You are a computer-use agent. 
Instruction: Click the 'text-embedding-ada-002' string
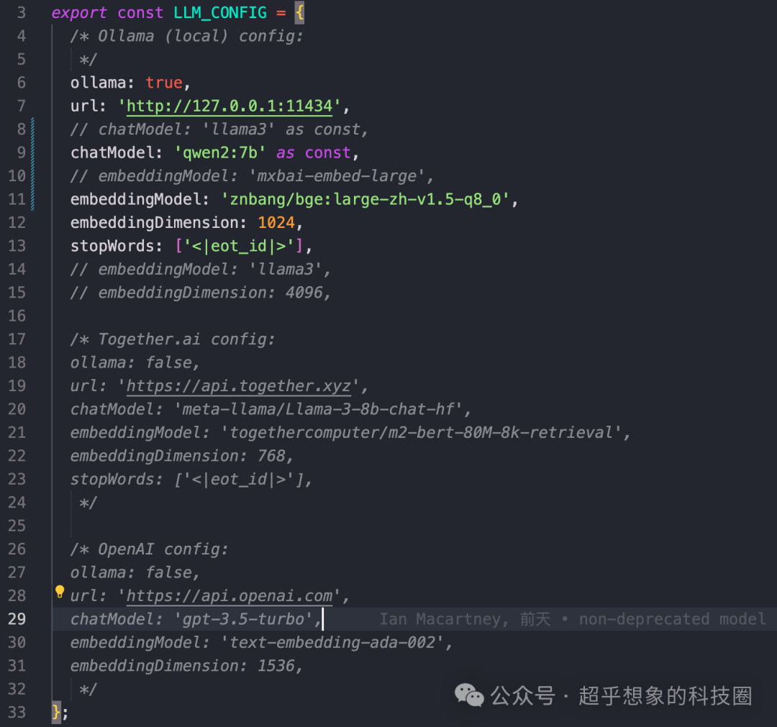pos(332,642)
